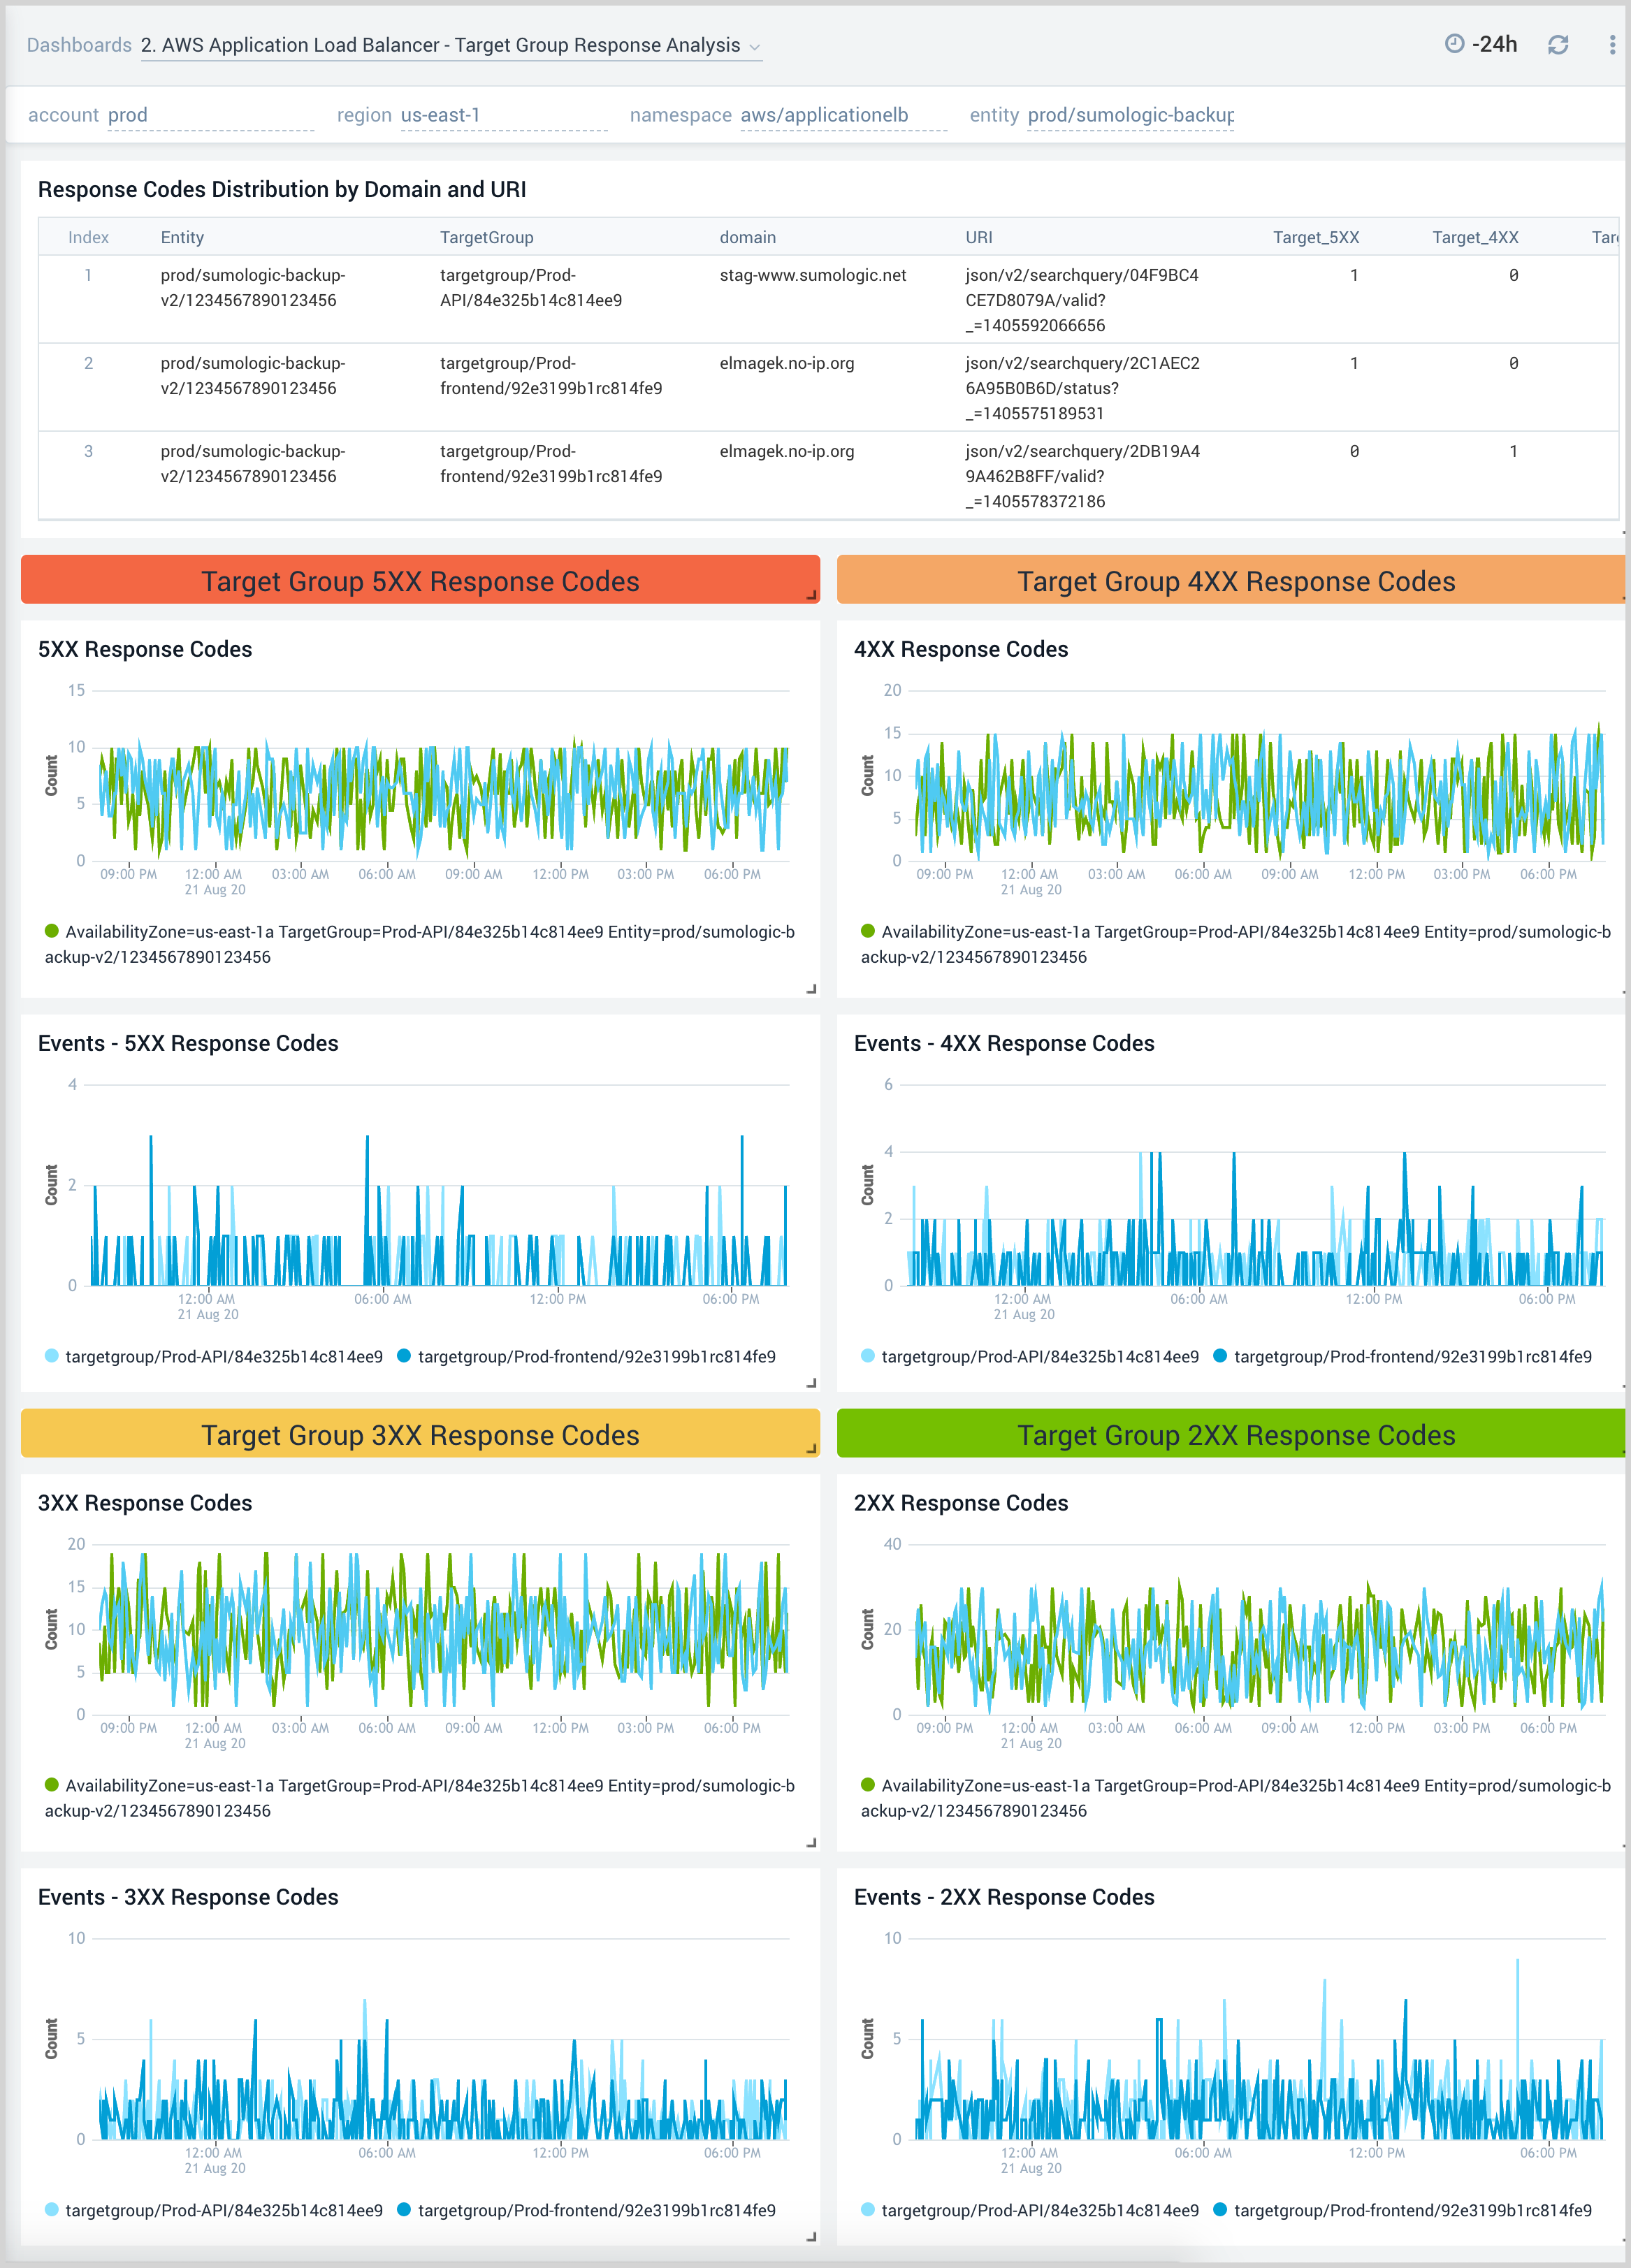Image resolution: width=1631 pixels, height=2268 pixels.
Task: Click the entity filter link prod/sumologic-backup
Action: (x=1129, y=114)
